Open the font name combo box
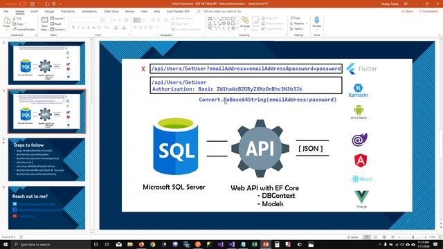443x249 pixels. (86, 20)
